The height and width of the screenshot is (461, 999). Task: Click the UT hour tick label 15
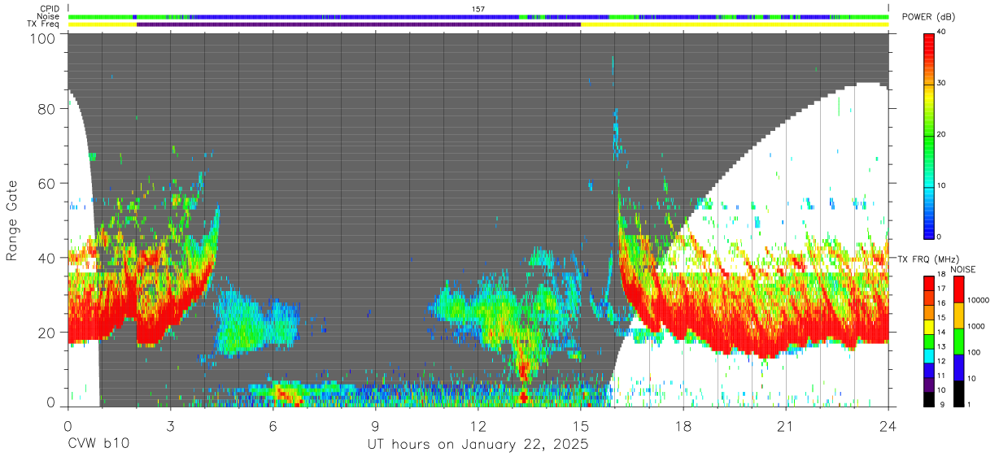click(x=580, y=425)
